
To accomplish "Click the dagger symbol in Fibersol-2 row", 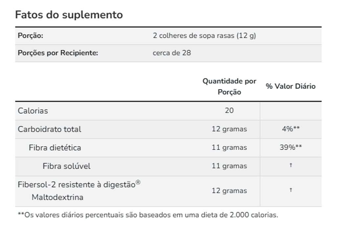I will [x=291, y=190].
